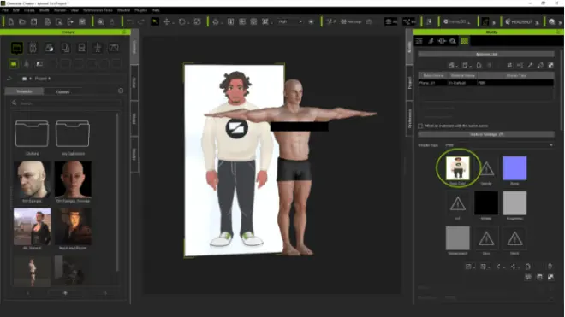Click the blue Bump map swatch
Image resolution: width=565 pixels, height=317 pixels.
(x=514, y=168)
